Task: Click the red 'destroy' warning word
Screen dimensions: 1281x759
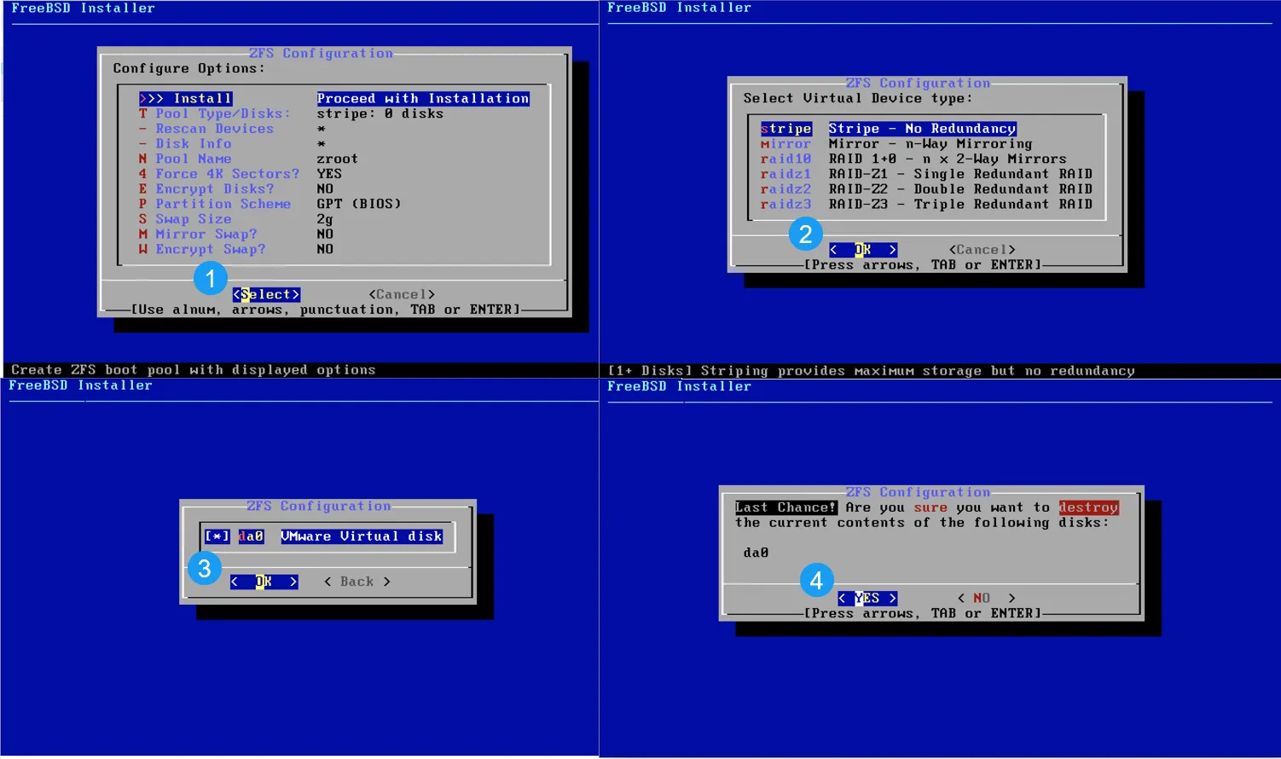Action: tap(1088, 507)
